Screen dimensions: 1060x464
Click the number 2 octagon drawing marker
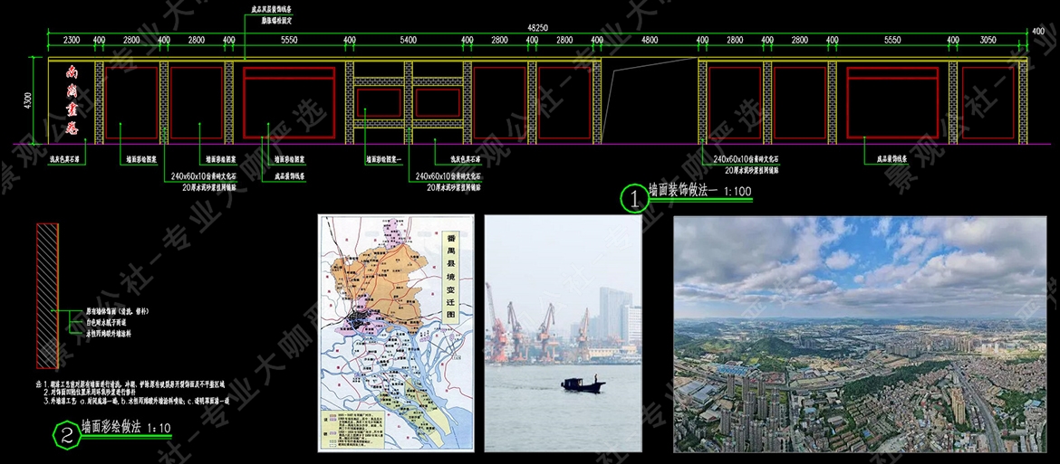[67, 435]
